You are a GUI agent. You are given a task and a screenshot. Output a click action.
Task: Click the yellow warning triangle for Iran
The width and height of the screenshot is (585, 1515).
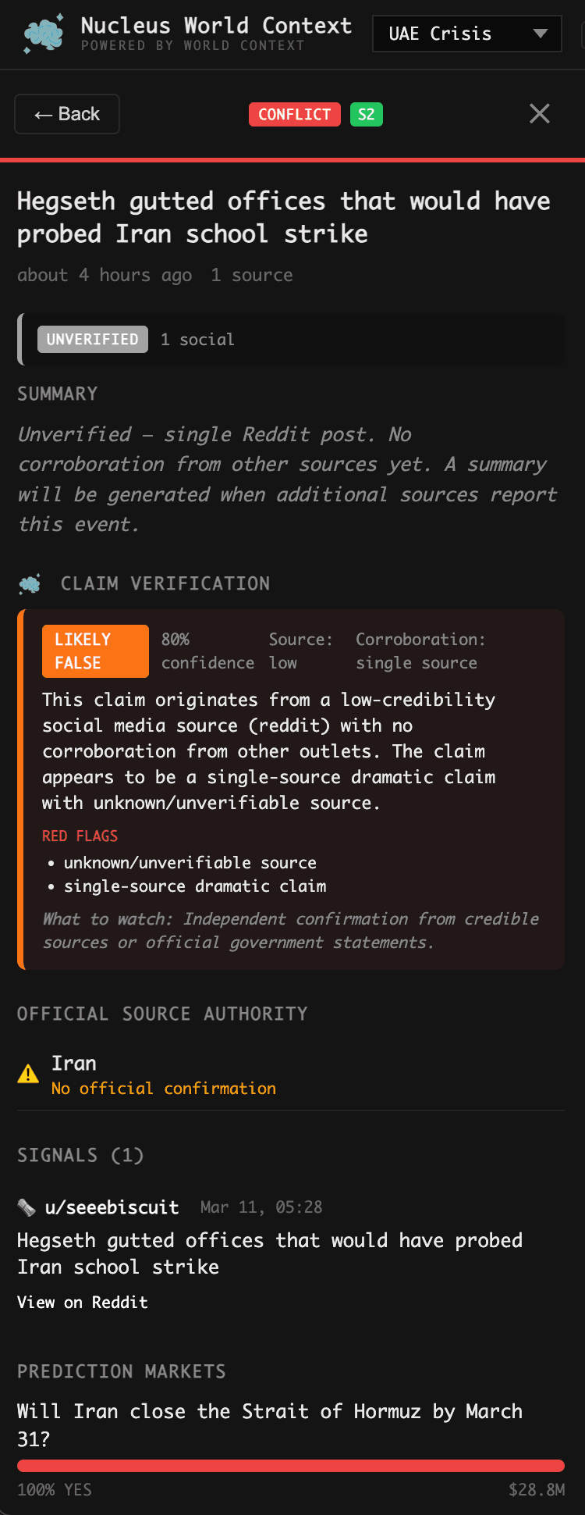tap(28, 1073)
